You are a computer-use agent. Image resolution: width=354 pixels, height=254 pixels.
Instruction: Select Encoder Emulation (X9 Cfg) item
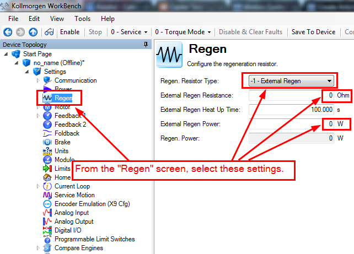92,204
